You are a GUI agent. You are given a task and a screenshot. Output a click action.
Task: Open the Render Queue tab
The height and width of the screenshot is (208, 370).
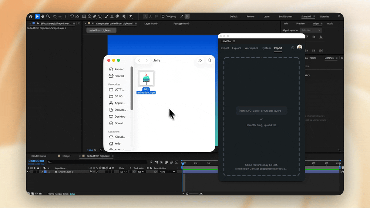point(39,156)
